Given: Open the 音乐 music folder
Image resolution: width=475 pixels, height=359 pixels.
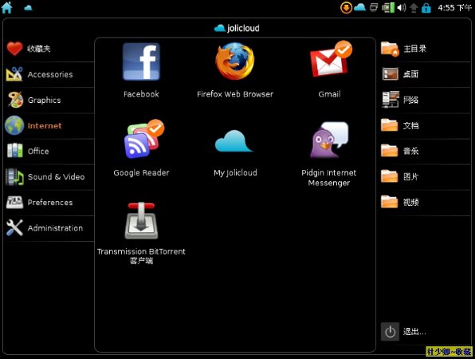Looking at the screenshot, I should [x=425, y=151].
